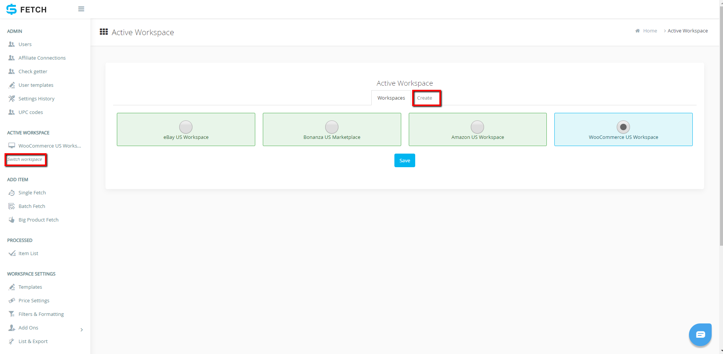The height and width of the screenshot is (354, 723).
Task: Expand the Add Ons submenu arrow
Action: click(82, 330)
